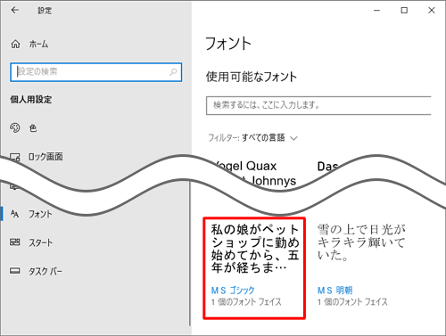Screen dimensions: 446x336
Task: Open the タスク バー sidebar icon
Action: pos(15,271)
